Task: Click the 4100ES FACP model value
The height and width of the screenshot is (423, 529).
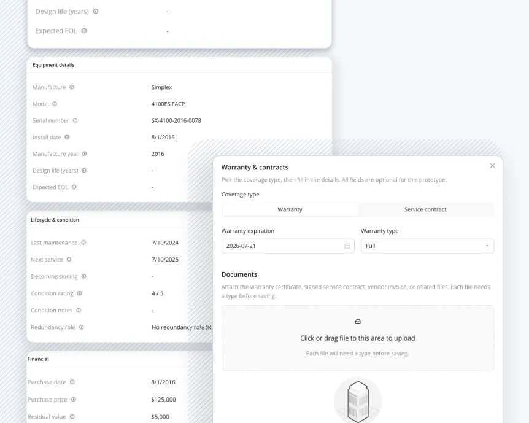Action: [x=168, y=104]
